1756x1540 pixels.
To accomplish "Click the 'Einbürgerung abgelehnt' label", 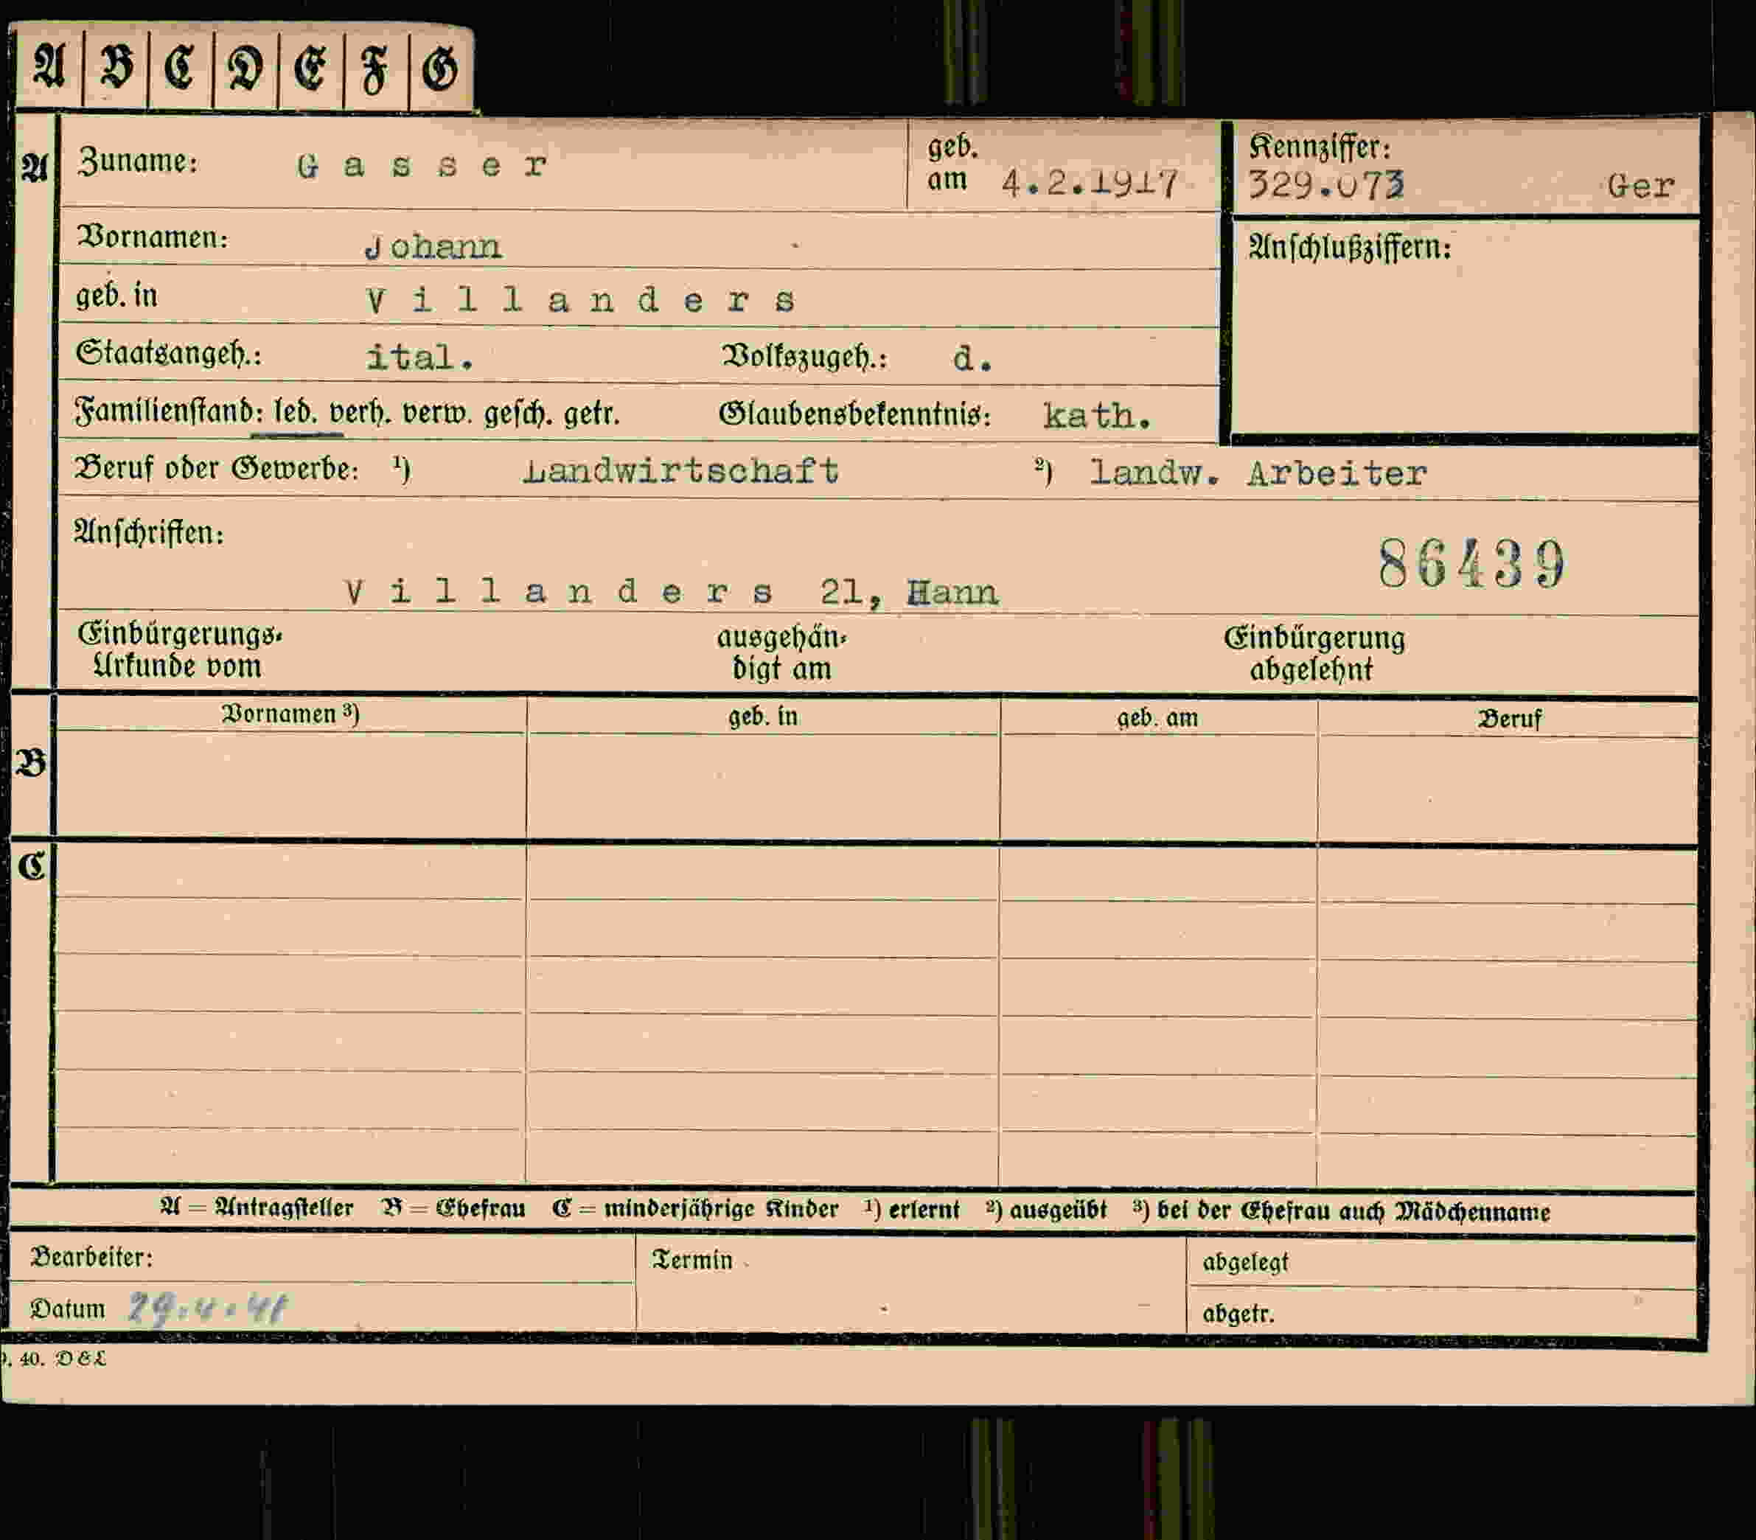I will [x=1314, y=654].
